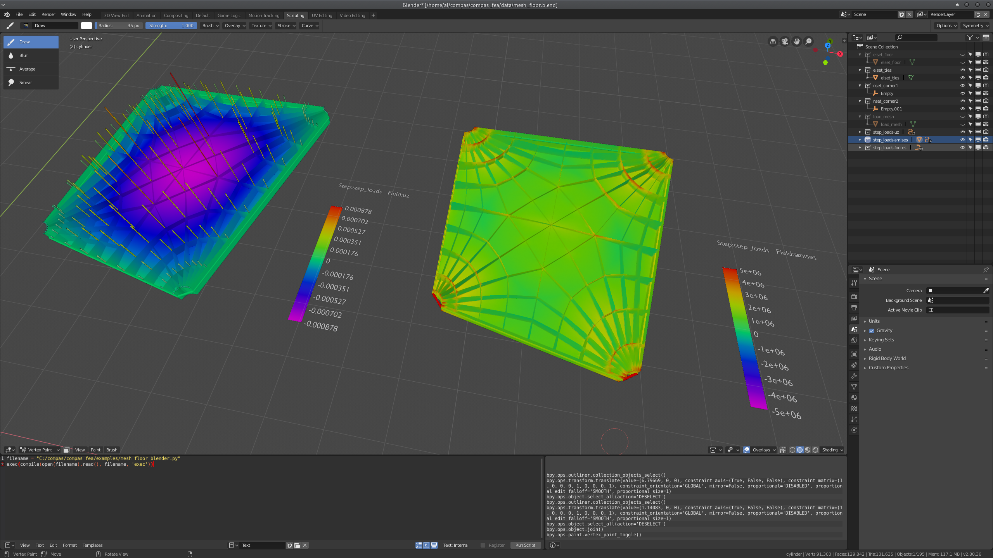This screenshot has height=558, width=993.
Task: Toggle the Gravity checkbox
Action: (x=872, y=331)
